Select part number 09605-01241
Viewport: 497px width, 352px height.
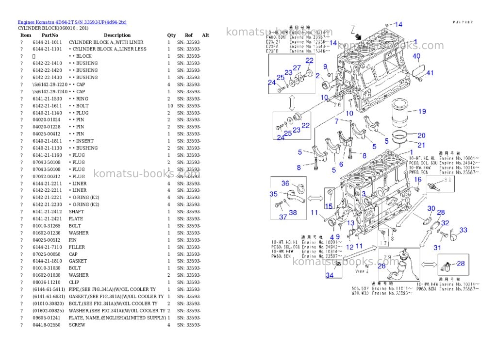click(x=46, y=318)
